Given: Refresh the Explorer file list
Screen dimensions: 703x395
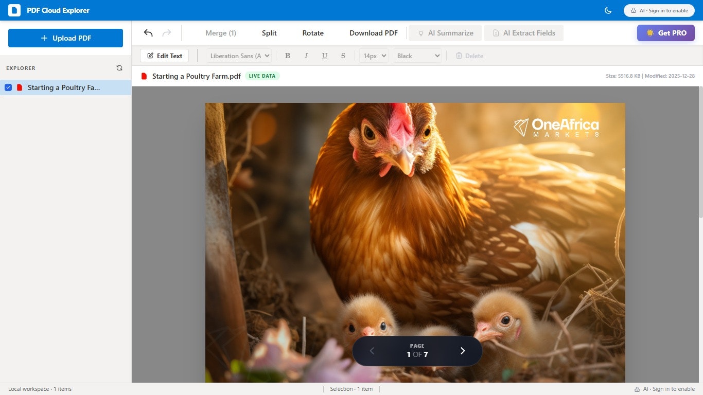Looking at the screenshot, I should coord(119,68).
